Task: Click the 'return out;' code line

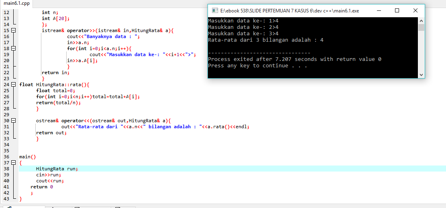Action: pyautogui.click(x=51, y=133)
